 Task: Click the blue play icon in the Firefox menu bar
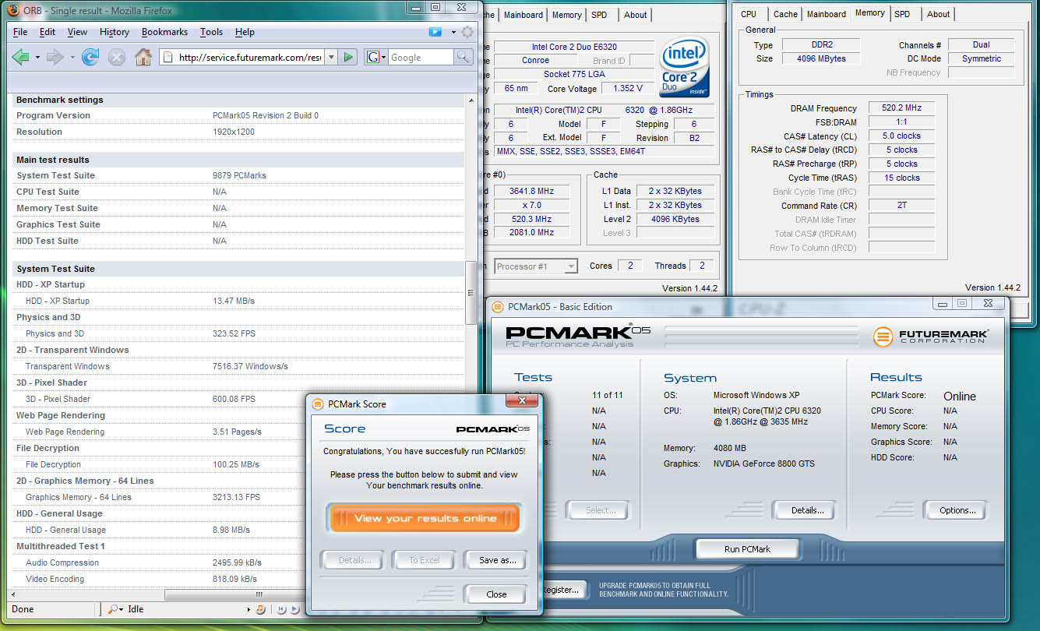[x=435, y=32]
